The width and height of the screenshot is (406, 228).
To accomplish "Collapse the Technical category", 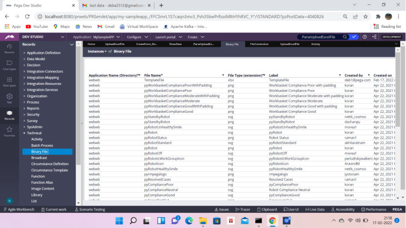I will tap(24, 133).
